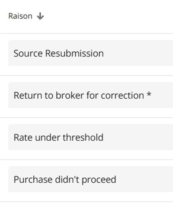Place cursor on the Purchase didn't proceed text
The image size is (173, 203).
point(65,180)
